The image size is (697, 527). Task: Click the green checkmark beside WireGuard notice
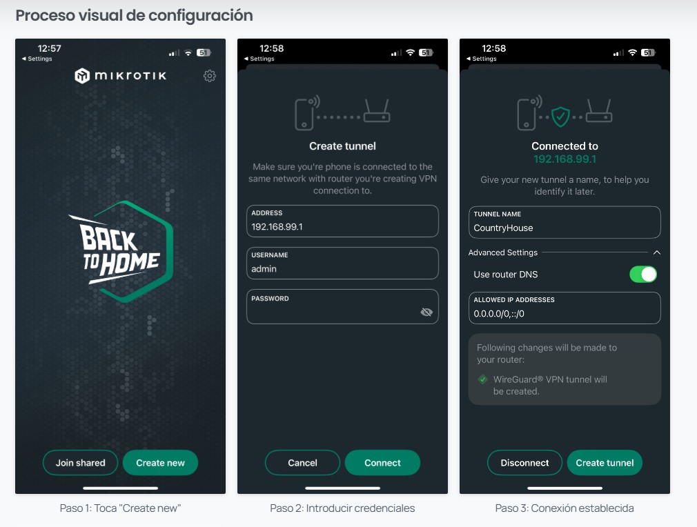[x=483, y=379]
